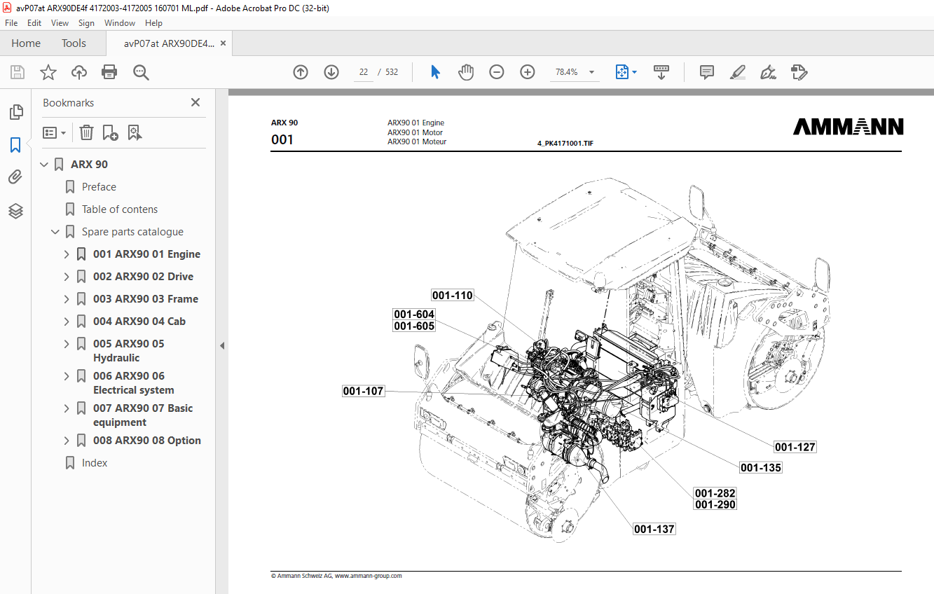934x594 pixels.
Task: Zoom out with the minus icon
Action: 497,72
